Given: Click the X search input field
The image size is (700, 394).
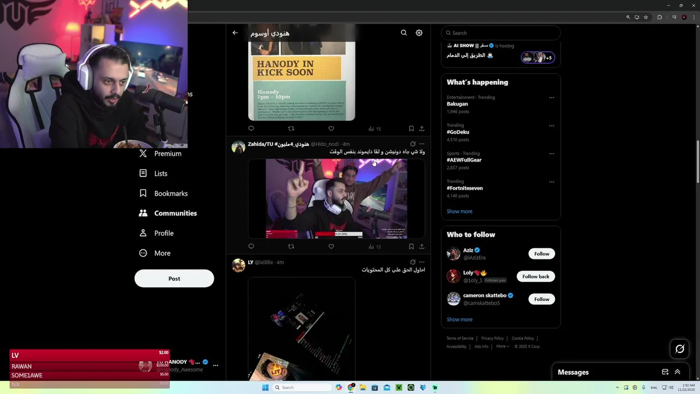Looking at the screenshot, I should 501,33.
